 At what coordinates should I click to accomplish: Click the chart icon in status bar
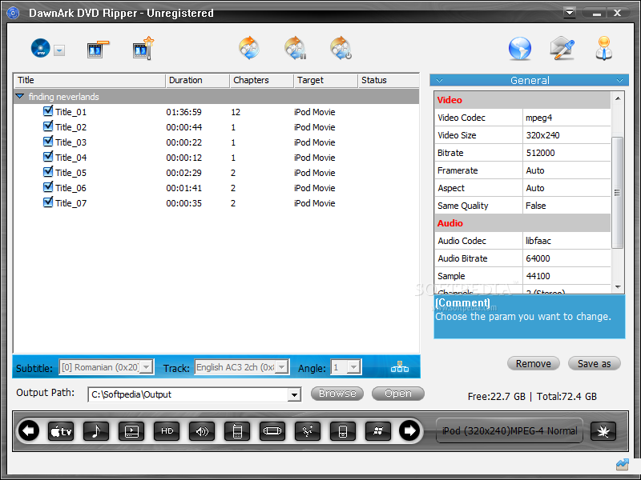click(623, 464)
